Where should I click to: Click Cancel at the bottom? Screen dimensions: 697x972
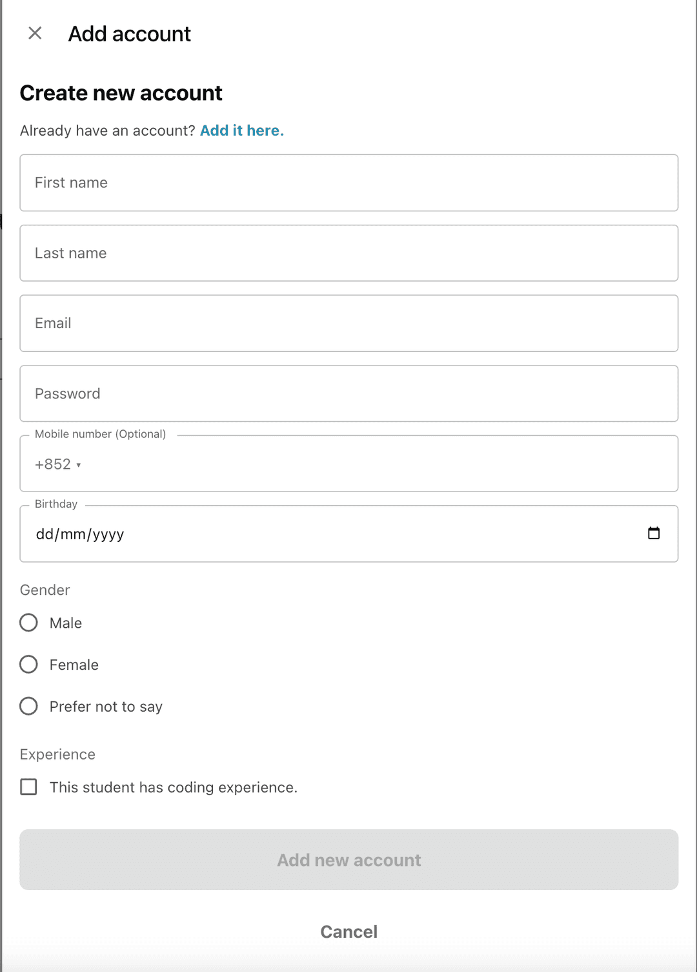click(348, 931)
